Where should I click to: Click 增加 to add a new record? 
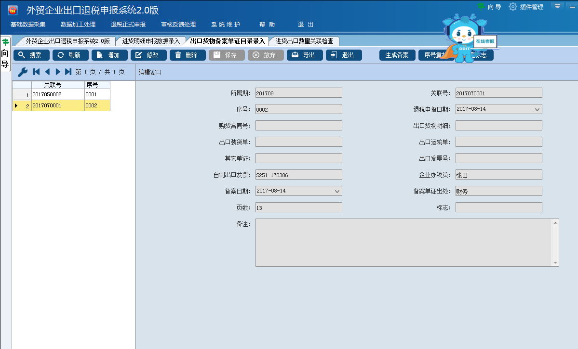tap(109, 55)
